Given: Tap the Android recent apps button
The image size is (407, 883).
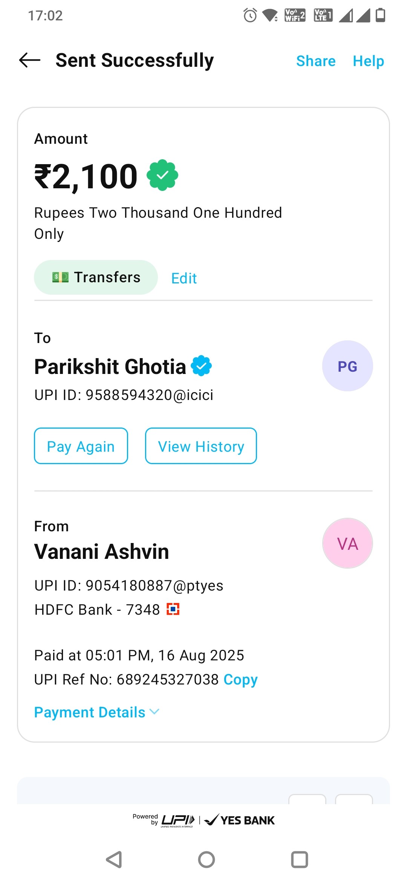Looking at the screenshot, I should pos(300,860).
